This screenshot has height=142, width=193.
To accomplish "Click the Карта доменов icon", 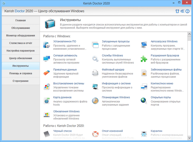I will tap(47, 101).
